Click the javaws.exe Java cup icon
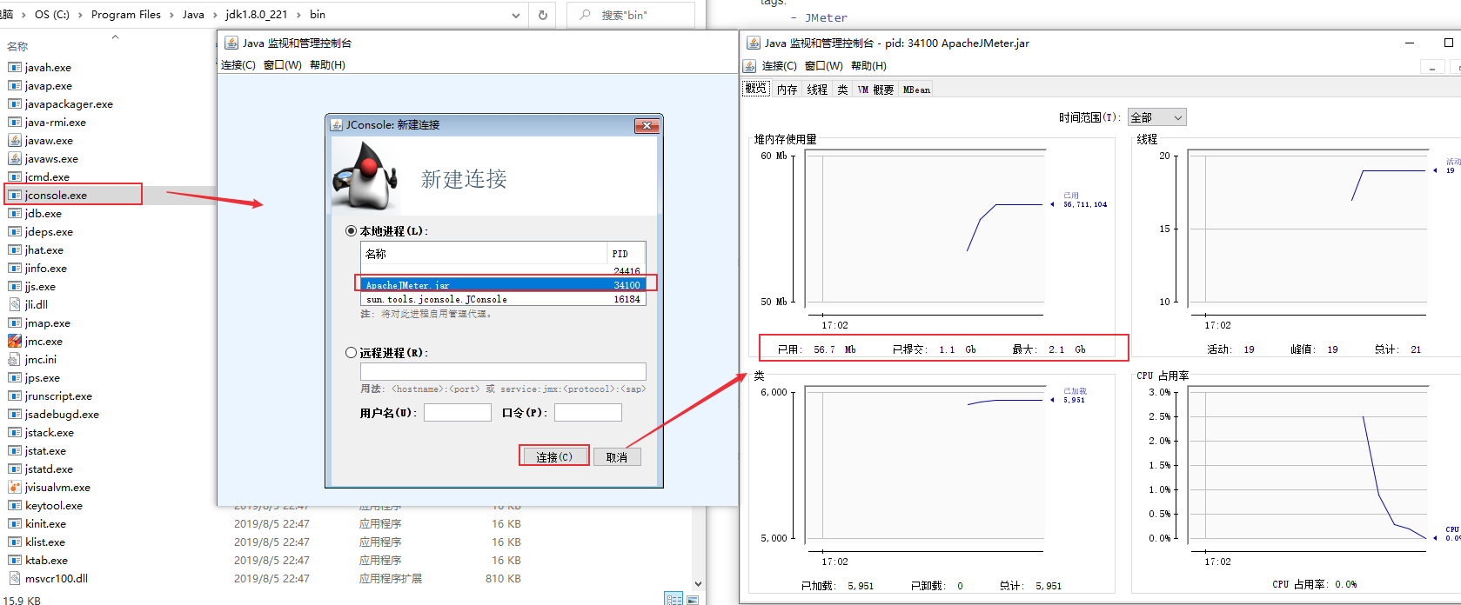1461x605 pixels. coord(15,158)
